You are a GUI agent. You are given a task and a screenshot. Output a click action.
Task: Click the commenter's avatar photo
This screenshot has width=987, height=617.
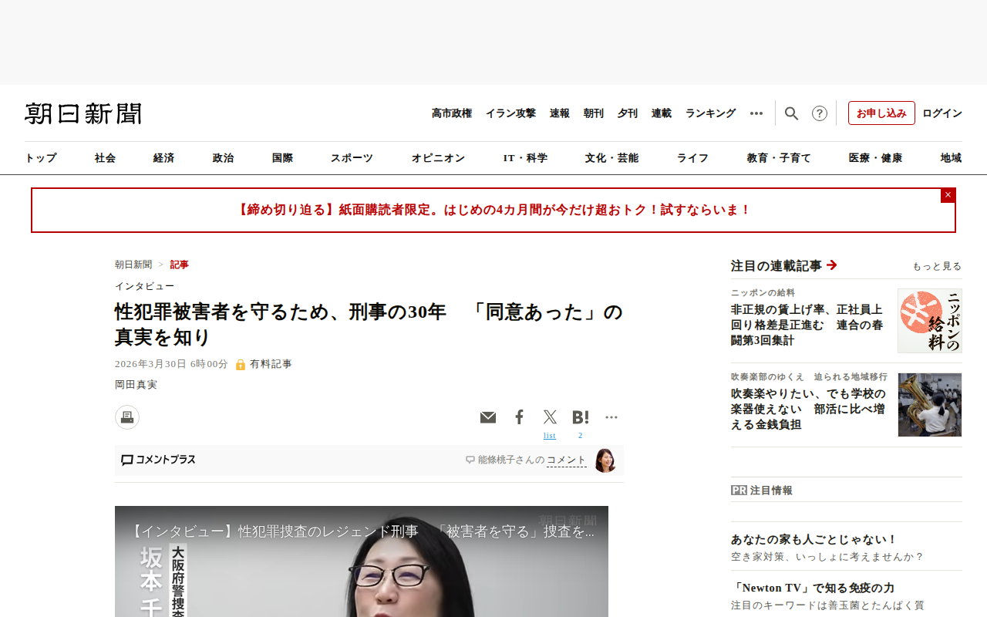605,460
